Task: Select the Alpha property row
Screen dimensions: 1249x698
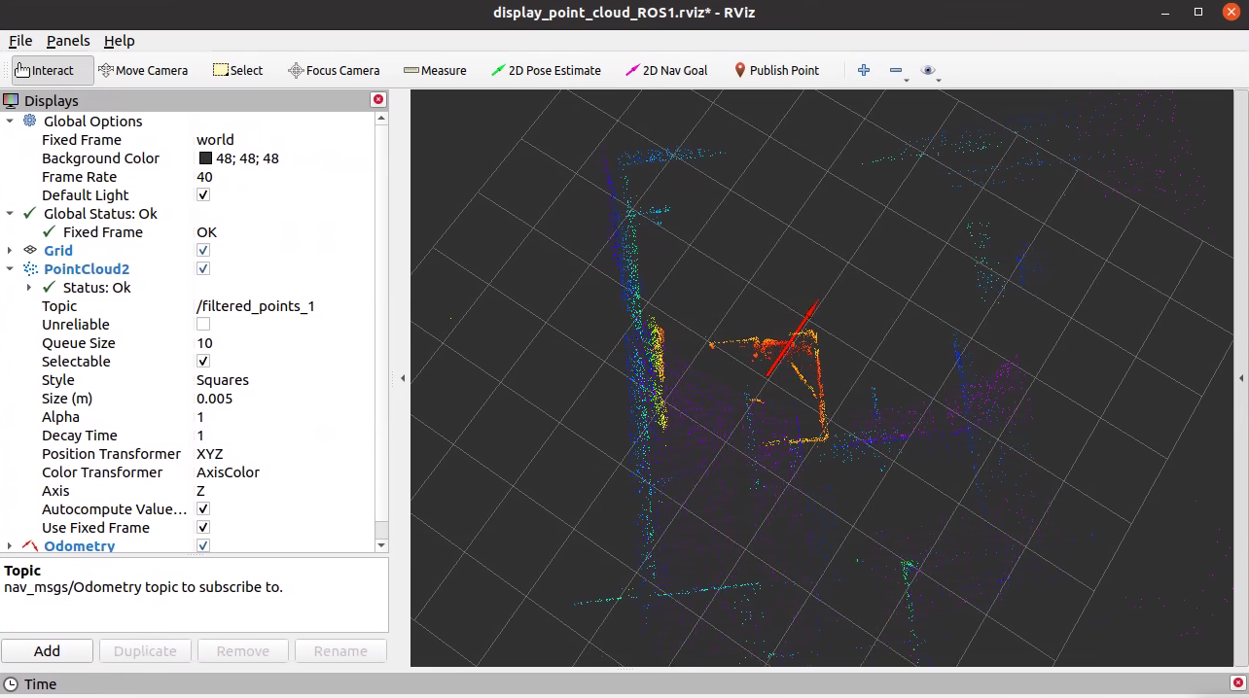Action: tap(188, 416)
